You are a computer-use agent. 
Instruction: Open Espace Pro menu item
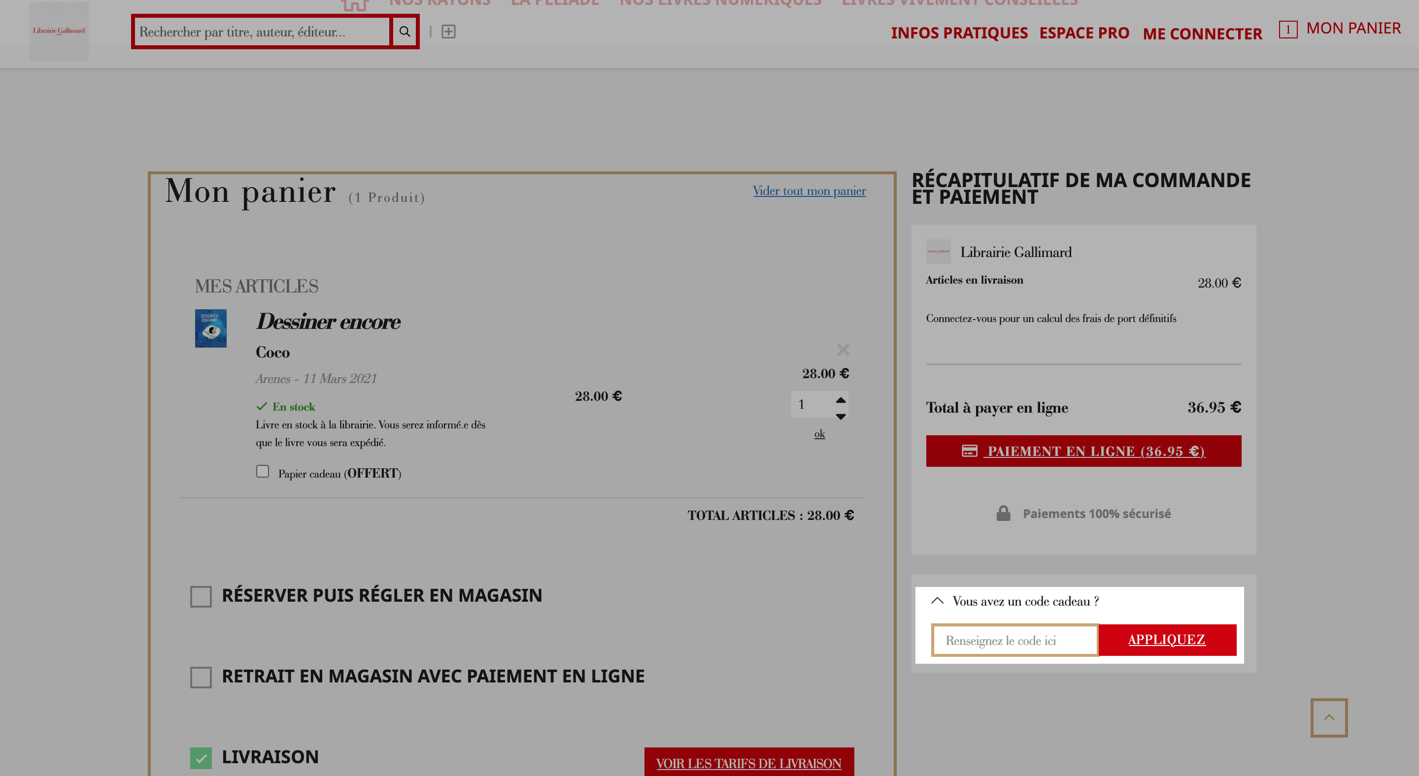[x=1084, y=33]
